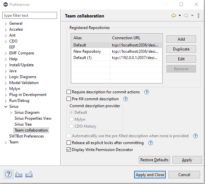Screen dimensions: 205x184
Task: Click the help question mark icon at bottom left
Action: pyautogui.click(x=8, y=174)
